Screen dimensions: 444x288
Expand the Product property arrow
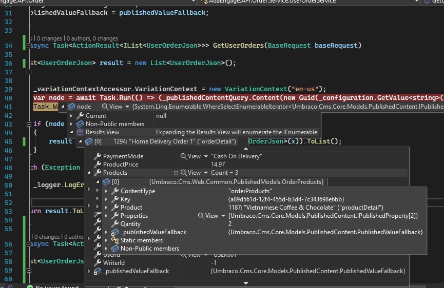coord(106,208)
